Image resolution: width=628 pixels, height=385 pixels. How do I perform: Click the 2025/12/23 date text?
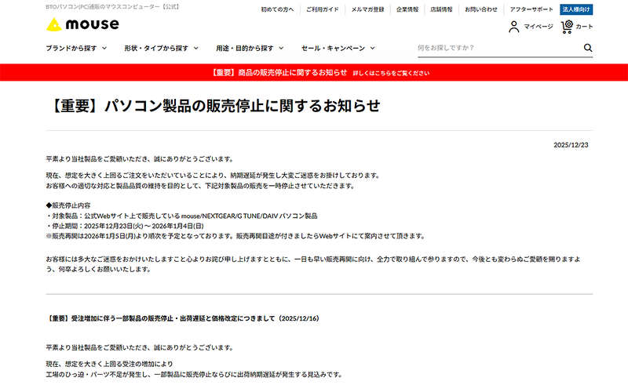[x=571, y=145]
